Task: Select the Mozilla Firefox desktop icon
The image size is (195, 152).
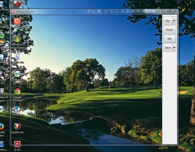Action: (x=2, y=127)
